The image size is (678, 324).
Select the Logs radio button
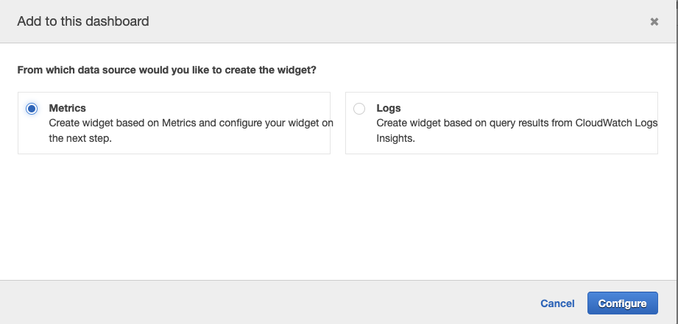point(359,109)
